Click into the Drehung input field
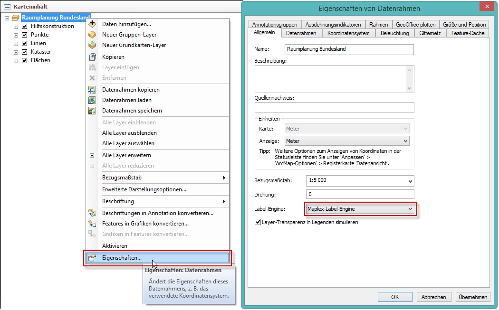The height and width of the screenshot is (310, 499). click(x=360, y=194)
